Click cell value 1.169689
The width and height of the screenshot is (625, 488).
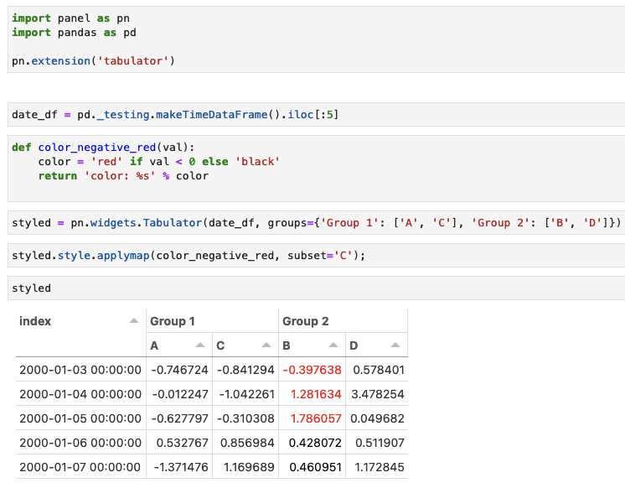249,467
